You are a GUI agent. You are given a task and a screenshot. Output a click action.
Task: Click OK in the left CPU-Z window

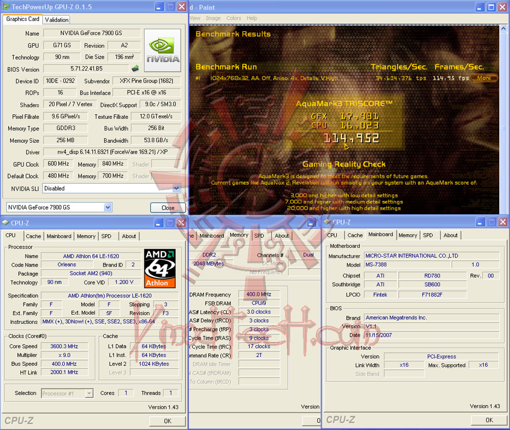tap(167, 421)
